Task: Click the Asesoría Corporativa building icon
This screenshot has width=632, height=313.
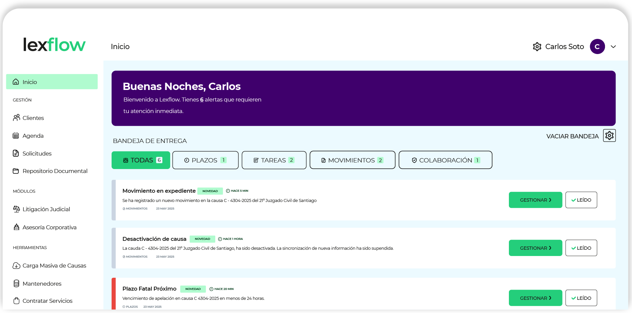Action: (16, 227)
